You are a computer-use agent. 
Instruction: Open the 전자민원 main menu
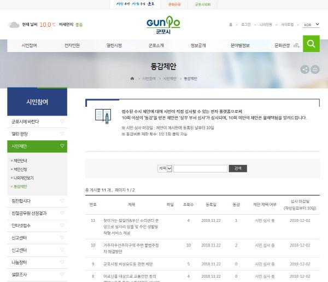(x=72, y=45)
